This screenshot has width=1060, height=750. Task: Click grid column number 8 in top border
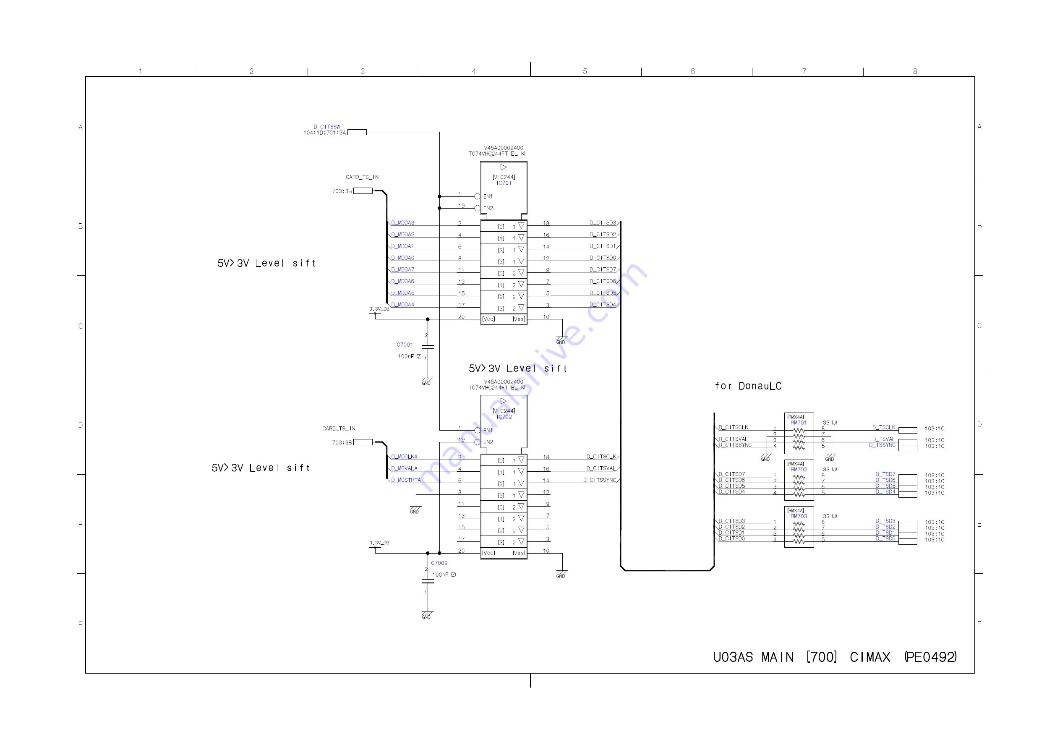coord(915,71)
